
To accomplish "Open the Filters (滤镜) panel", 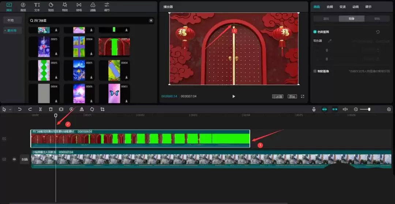I will click(x=93, y=6).
